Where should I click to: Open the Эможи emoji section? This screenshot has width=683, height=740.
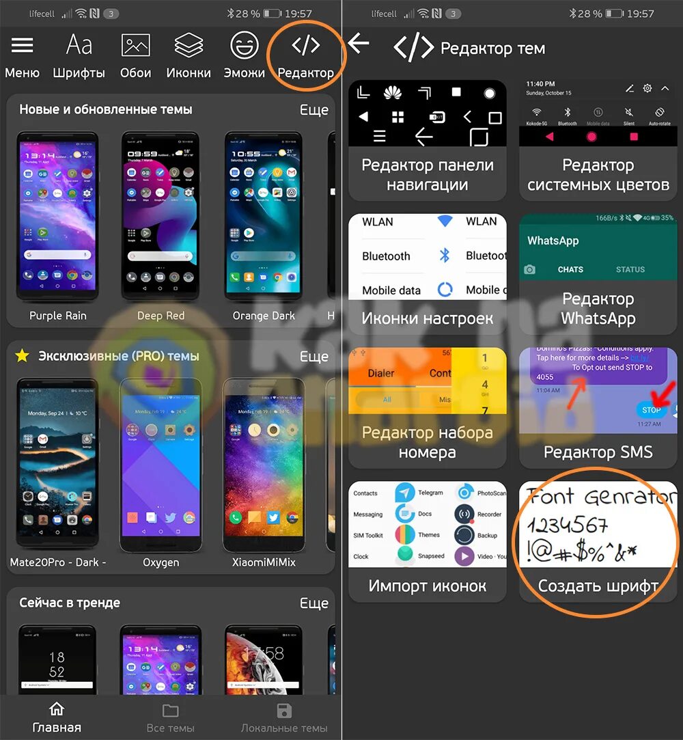pos(244,55)
